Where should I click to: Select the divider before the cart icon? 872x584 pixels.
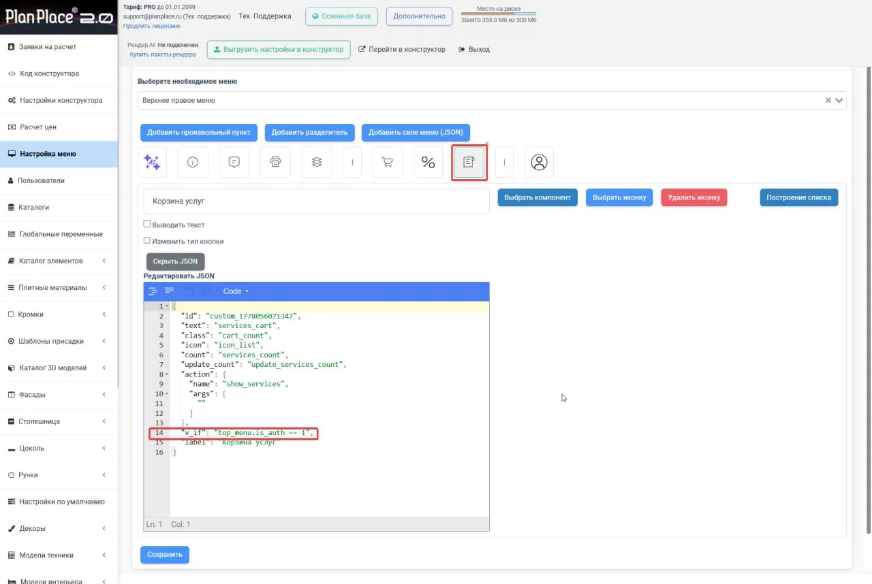pos(352,162)
